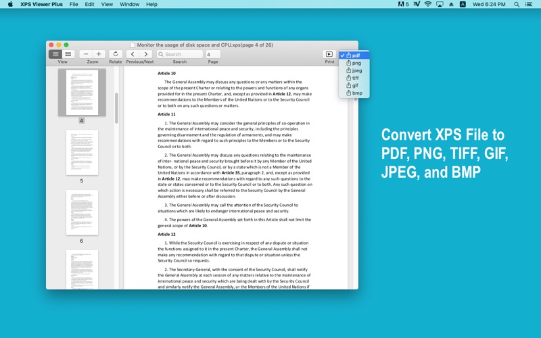The width and height of the screenshot is (541, 338).
Task: Click the document title in the window titlebar
Action: [205, 45]
